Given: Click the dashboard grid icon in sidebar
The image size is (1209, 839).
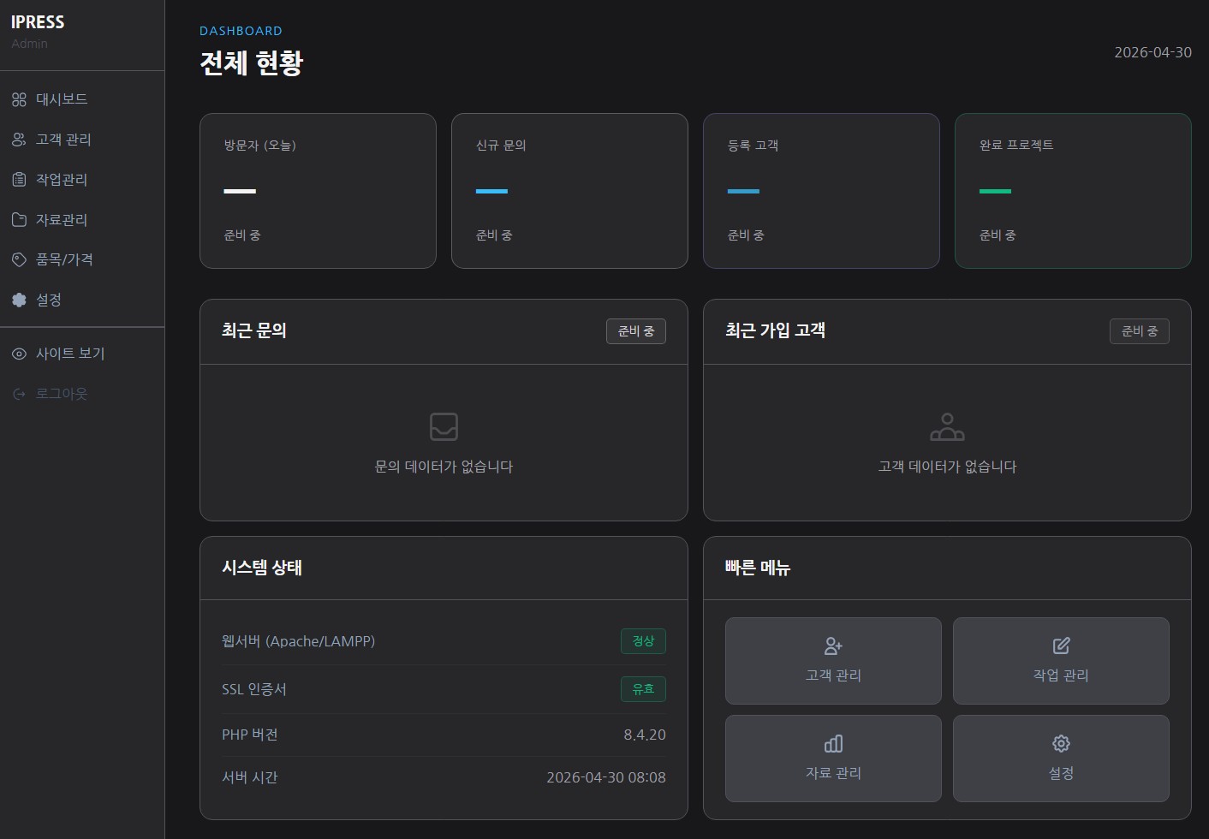Looking at the screenshot, I should tap(19, 99).
